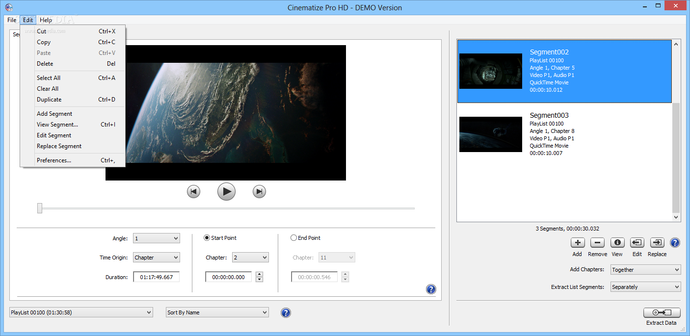Click the Segment003 title text
Viewport: 690px width, 336px height.
549,115
